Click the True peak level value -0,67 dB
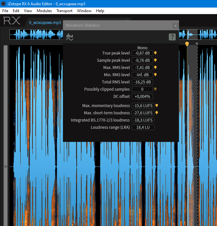The width and height of the screenshot is (217, 226). (x=142, y=53)
